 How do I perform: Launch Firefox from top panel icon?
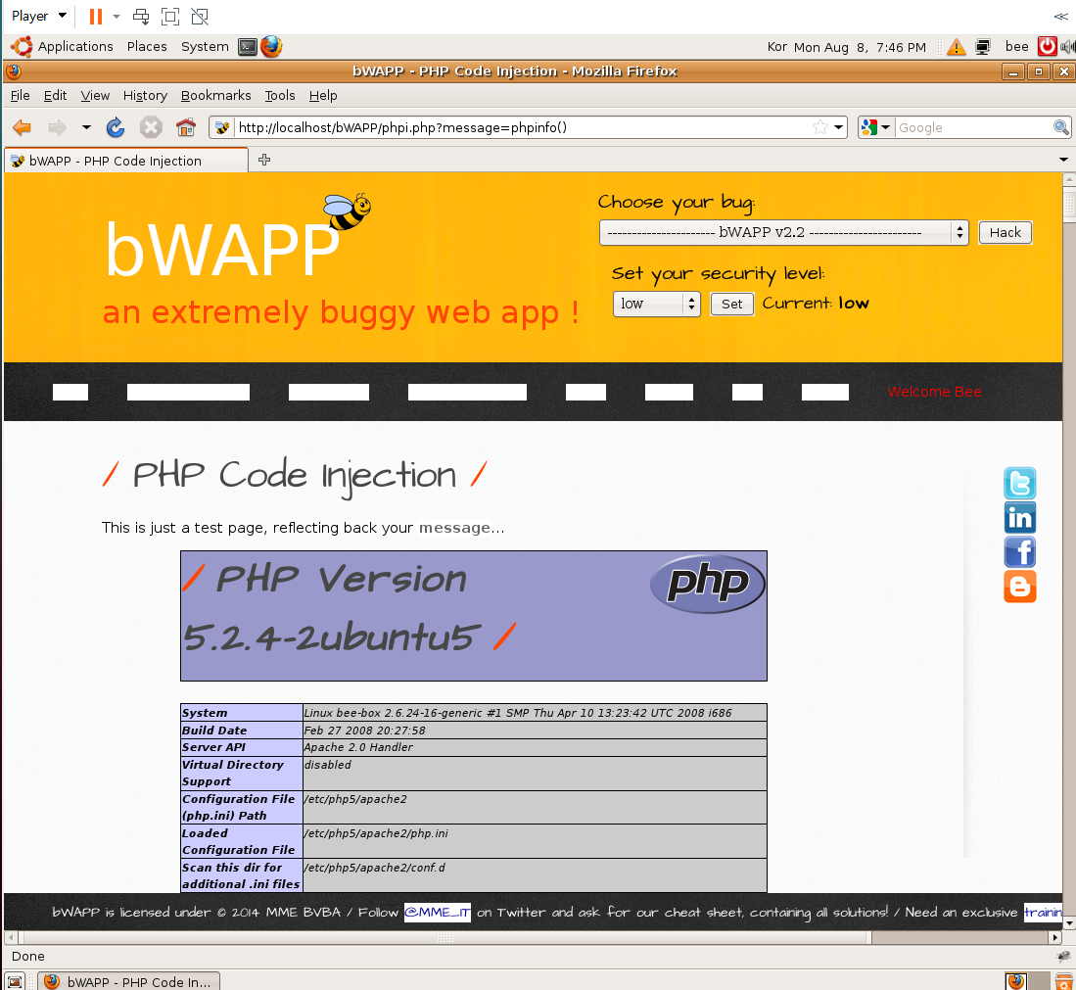(271, 47)
